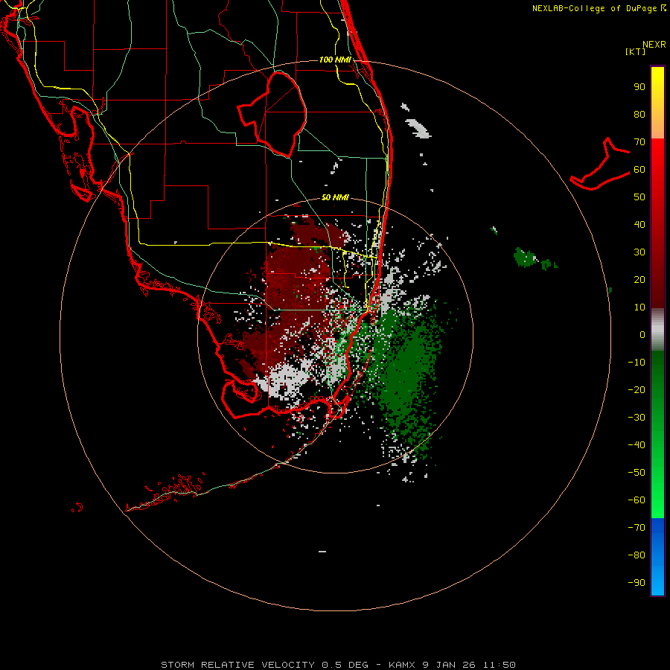Click the NEXR label above the color scale
The width and height of the screenshot is (670, 670).
pyautogui.click(x=654, y=45)
